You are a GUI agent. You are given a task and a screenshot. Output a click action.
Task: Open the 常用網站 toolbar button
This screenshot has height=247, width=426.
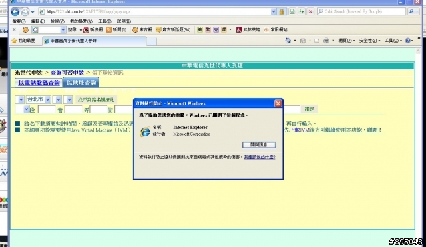click(x=276, y=29)
